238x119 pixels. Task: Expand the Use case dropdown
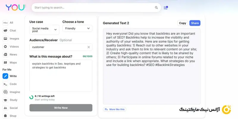[44, 29]
